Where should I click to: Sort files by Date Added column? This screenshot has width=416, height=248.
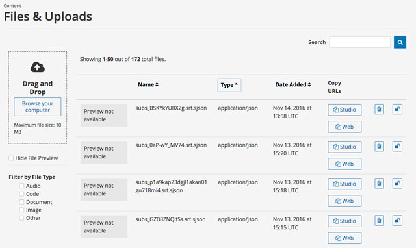point(293,85)
